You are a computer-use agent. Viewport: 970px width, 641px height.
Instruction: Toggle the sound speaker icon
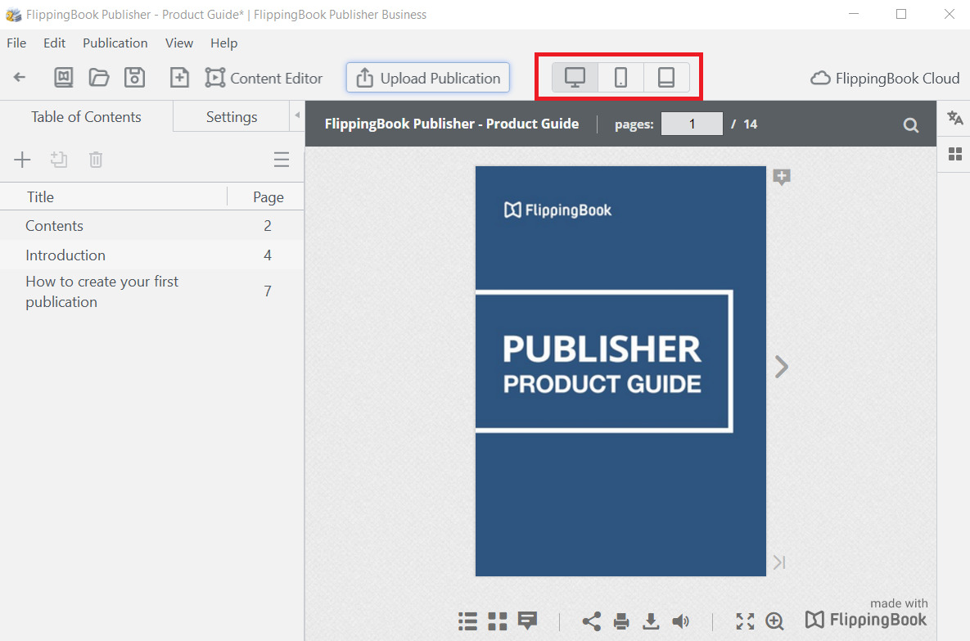[680, 621]
